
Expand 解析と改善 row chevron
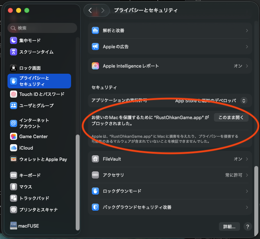coord(247,30)
